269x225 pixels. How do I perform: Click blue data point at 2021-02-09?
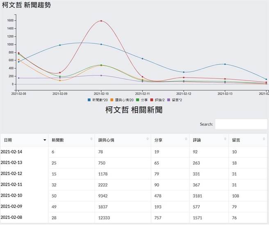point(60,45)
